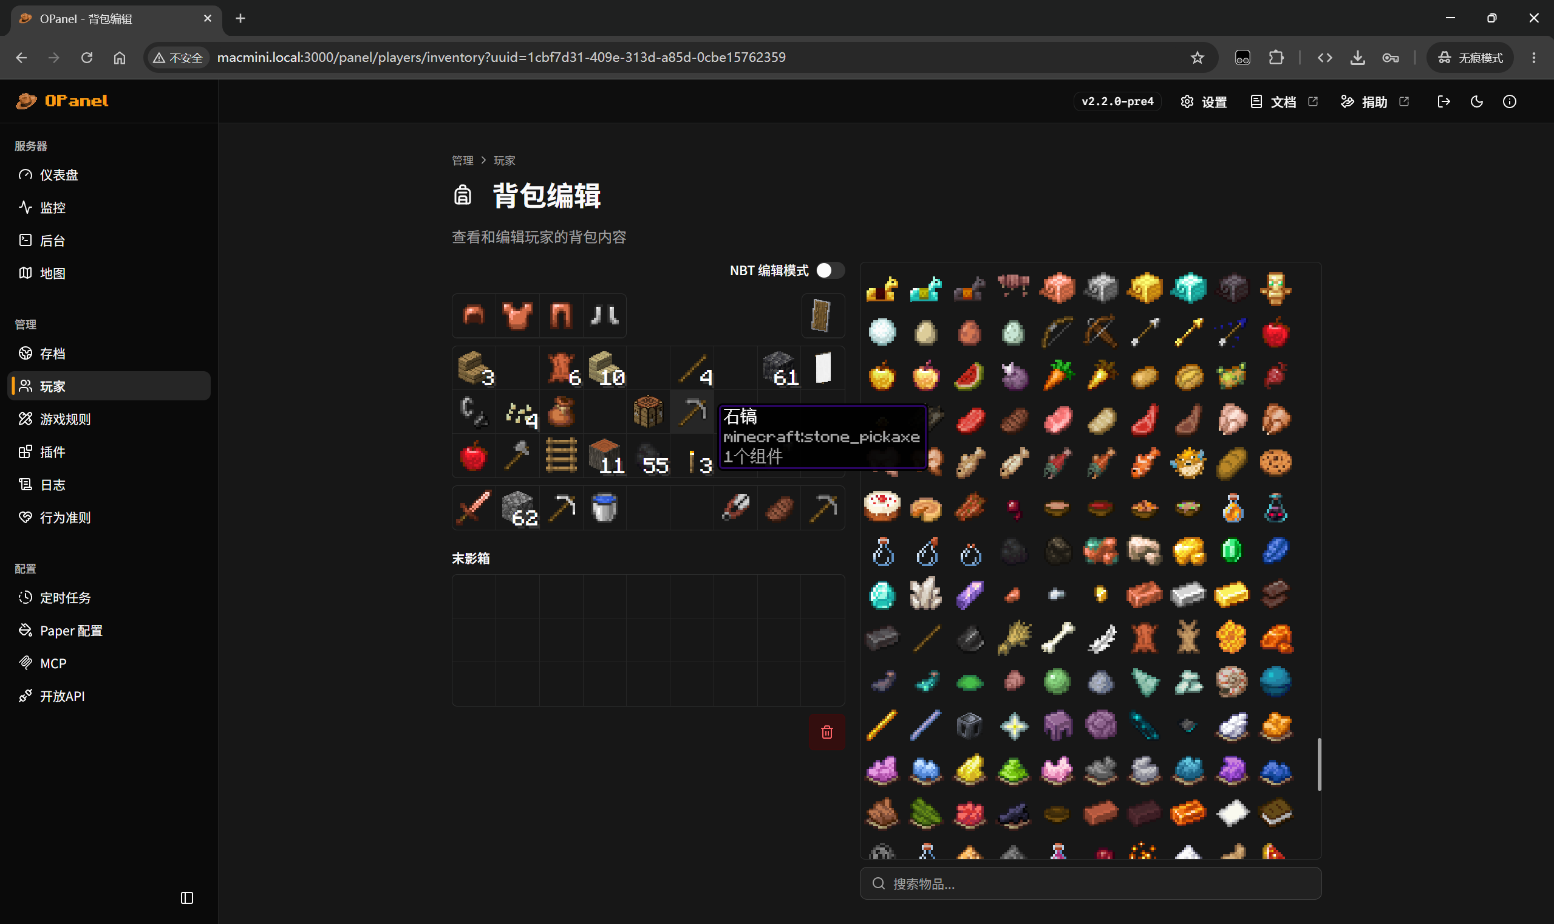The width and height of the screenshot is (1554, 924).
Task: Pick the cake from item palette
Action: [882, 507]
